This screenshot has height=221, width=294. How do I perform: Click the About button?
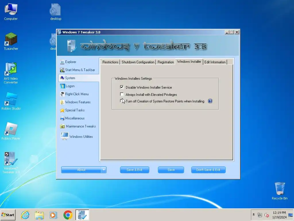coord(81,170)
